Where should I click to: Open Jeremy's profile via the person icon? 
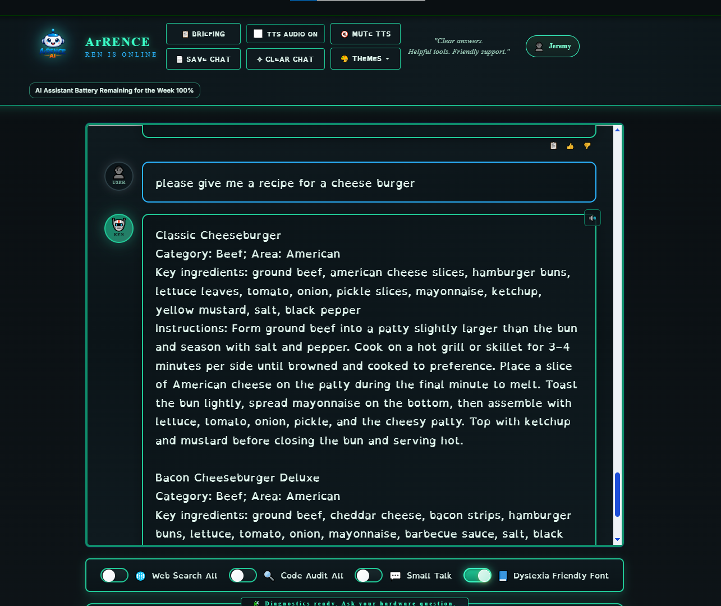540,46
